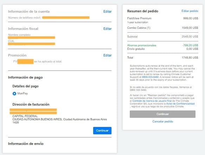205x155 pixels.
Task: Edit the fiscal information section
Action: coord(108,29)
